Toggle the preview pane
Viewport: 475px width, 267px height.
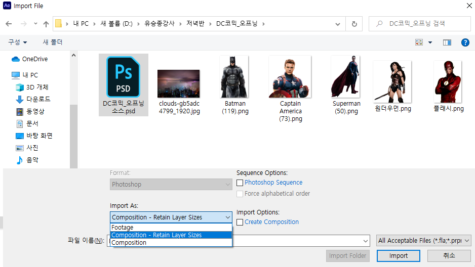click(447, 42)
